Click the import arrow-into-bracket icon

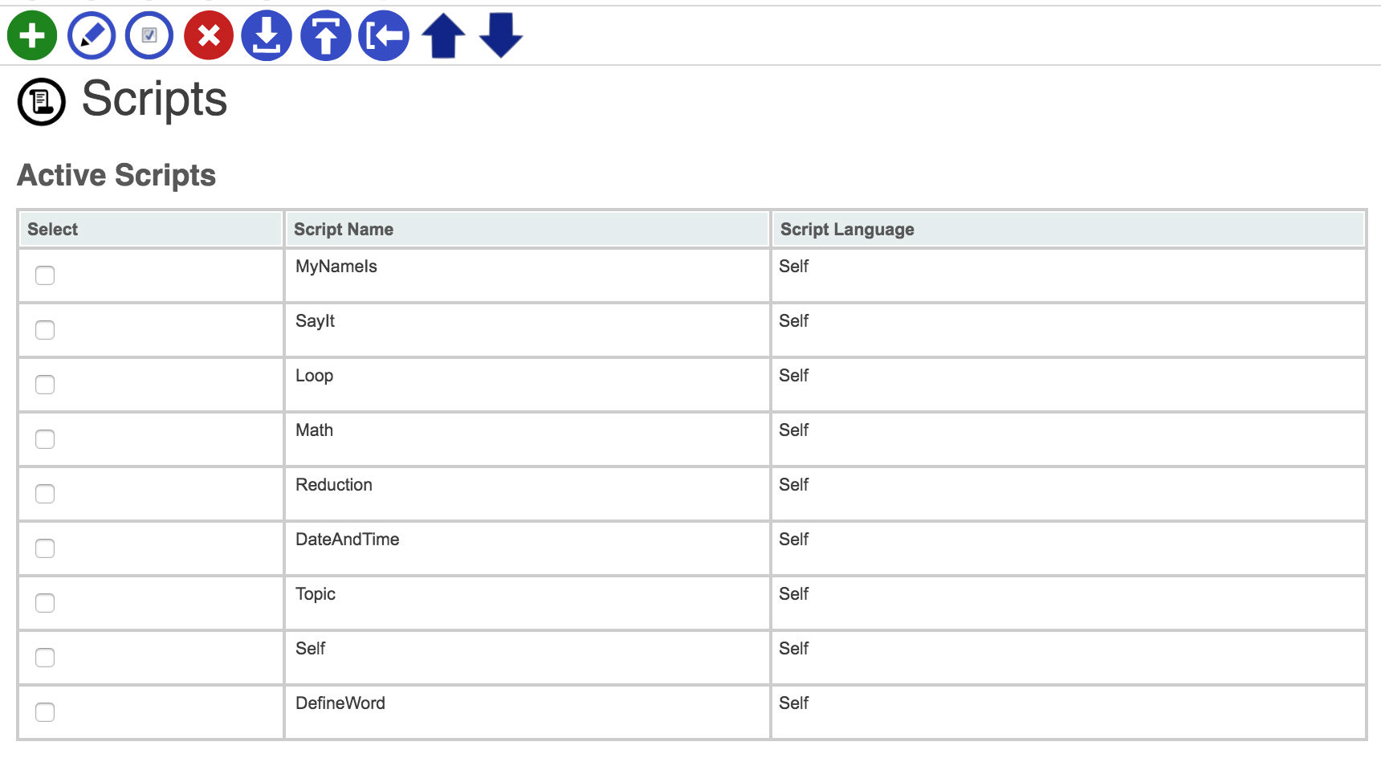384,36
